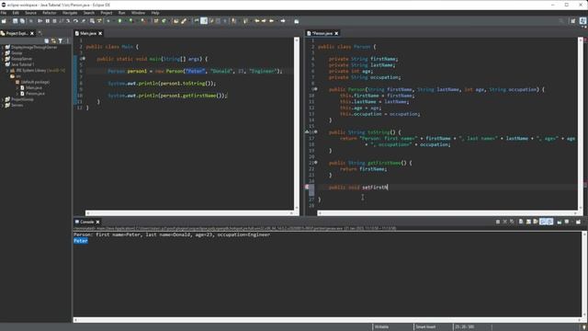588x331 pixels.
Task: Click the Pin Console icon
Action: coord(560,222)
